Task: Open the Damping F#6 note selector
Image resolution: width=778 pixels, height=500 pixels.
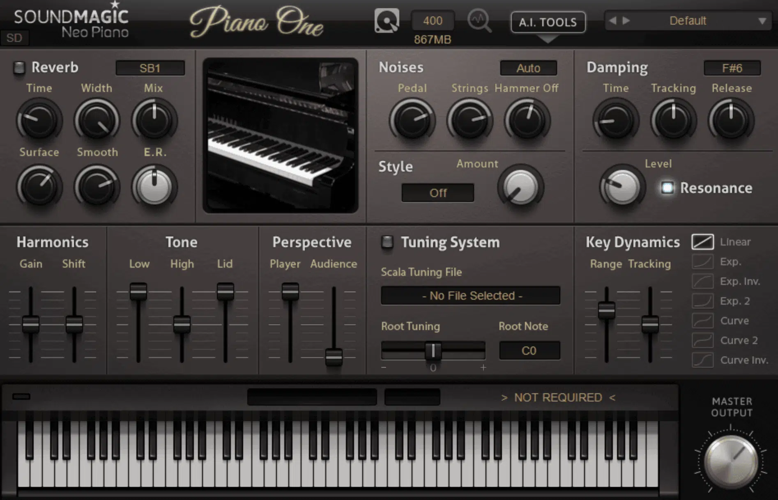Action: (x=732, y=68)
